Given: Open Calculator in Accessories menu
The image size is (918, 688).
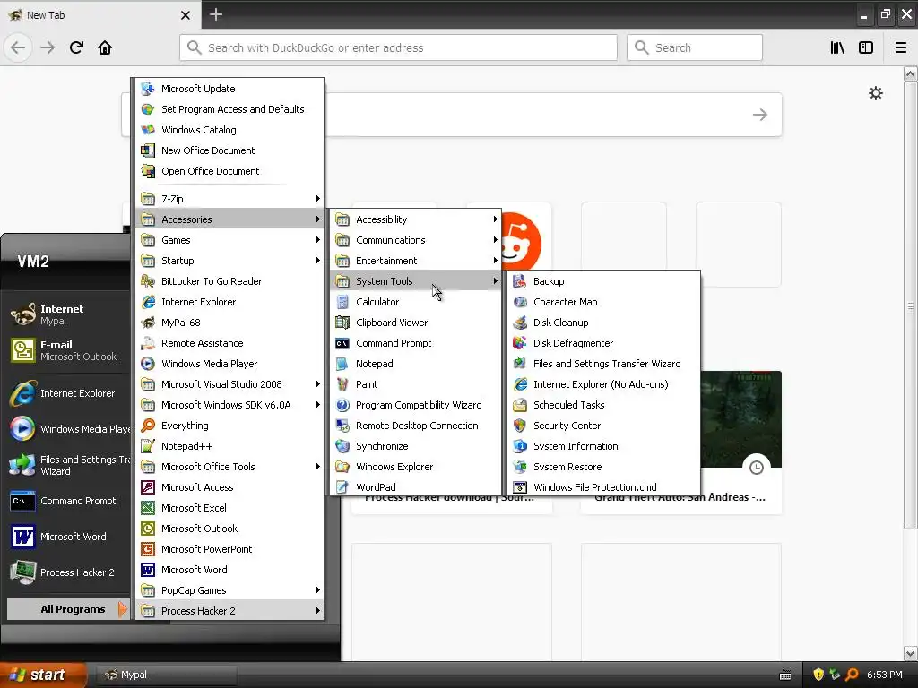Looking at the screenshot, I should point(416,302).
